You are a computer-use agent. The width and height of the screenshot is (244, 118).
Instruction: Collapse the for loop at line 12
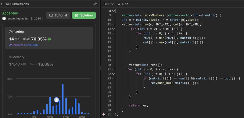pos(113,29)
